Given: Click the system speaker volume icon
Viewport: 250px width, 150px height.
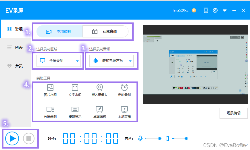Looking at the screenshot, I should click(x=167, y=138).
